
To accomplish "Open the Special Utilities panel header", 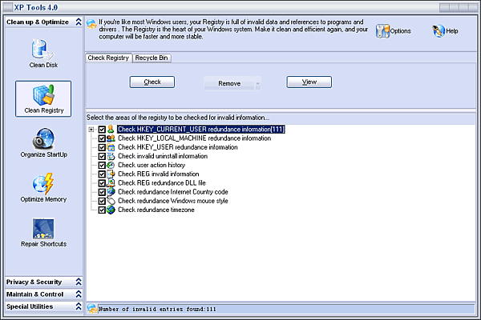I will (x=44, y=306).
